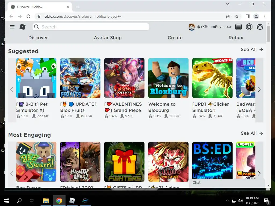Share this page using address bar icon
This screenshot has height=206, width=275.
(228, 16)
